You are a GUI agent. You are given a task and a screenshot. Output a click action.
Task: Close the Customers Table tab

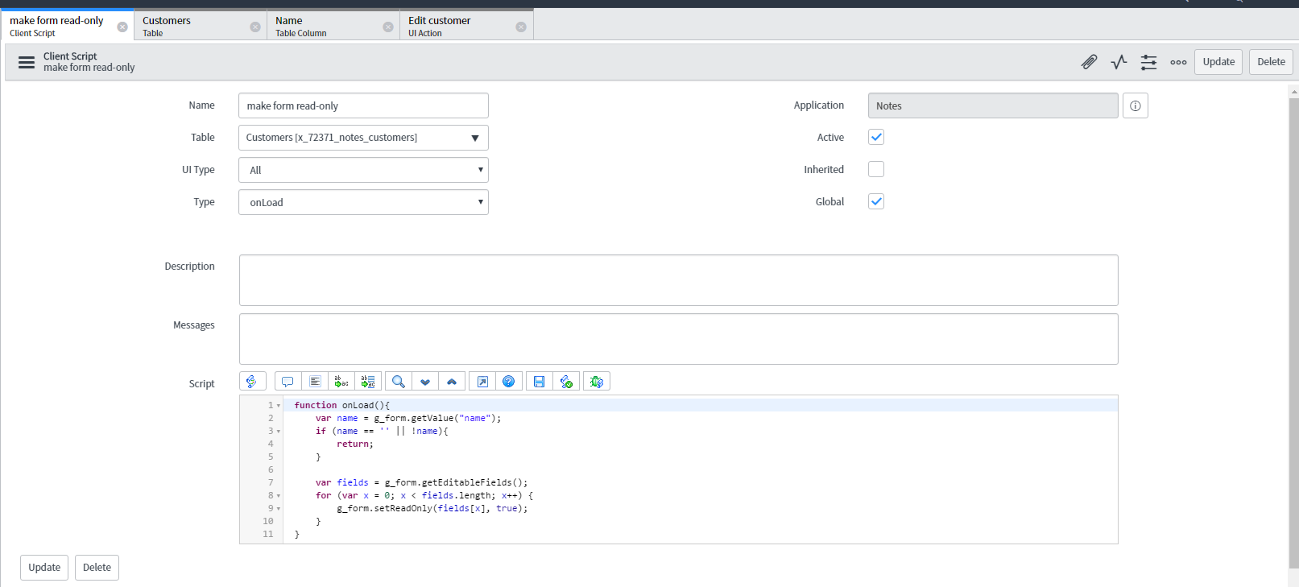(x=255, y=27)
